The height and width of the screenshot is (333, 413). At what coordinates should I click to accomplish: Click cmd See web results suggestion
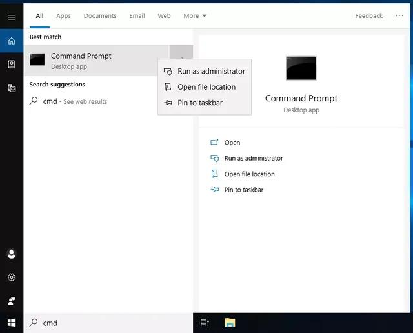108,101
